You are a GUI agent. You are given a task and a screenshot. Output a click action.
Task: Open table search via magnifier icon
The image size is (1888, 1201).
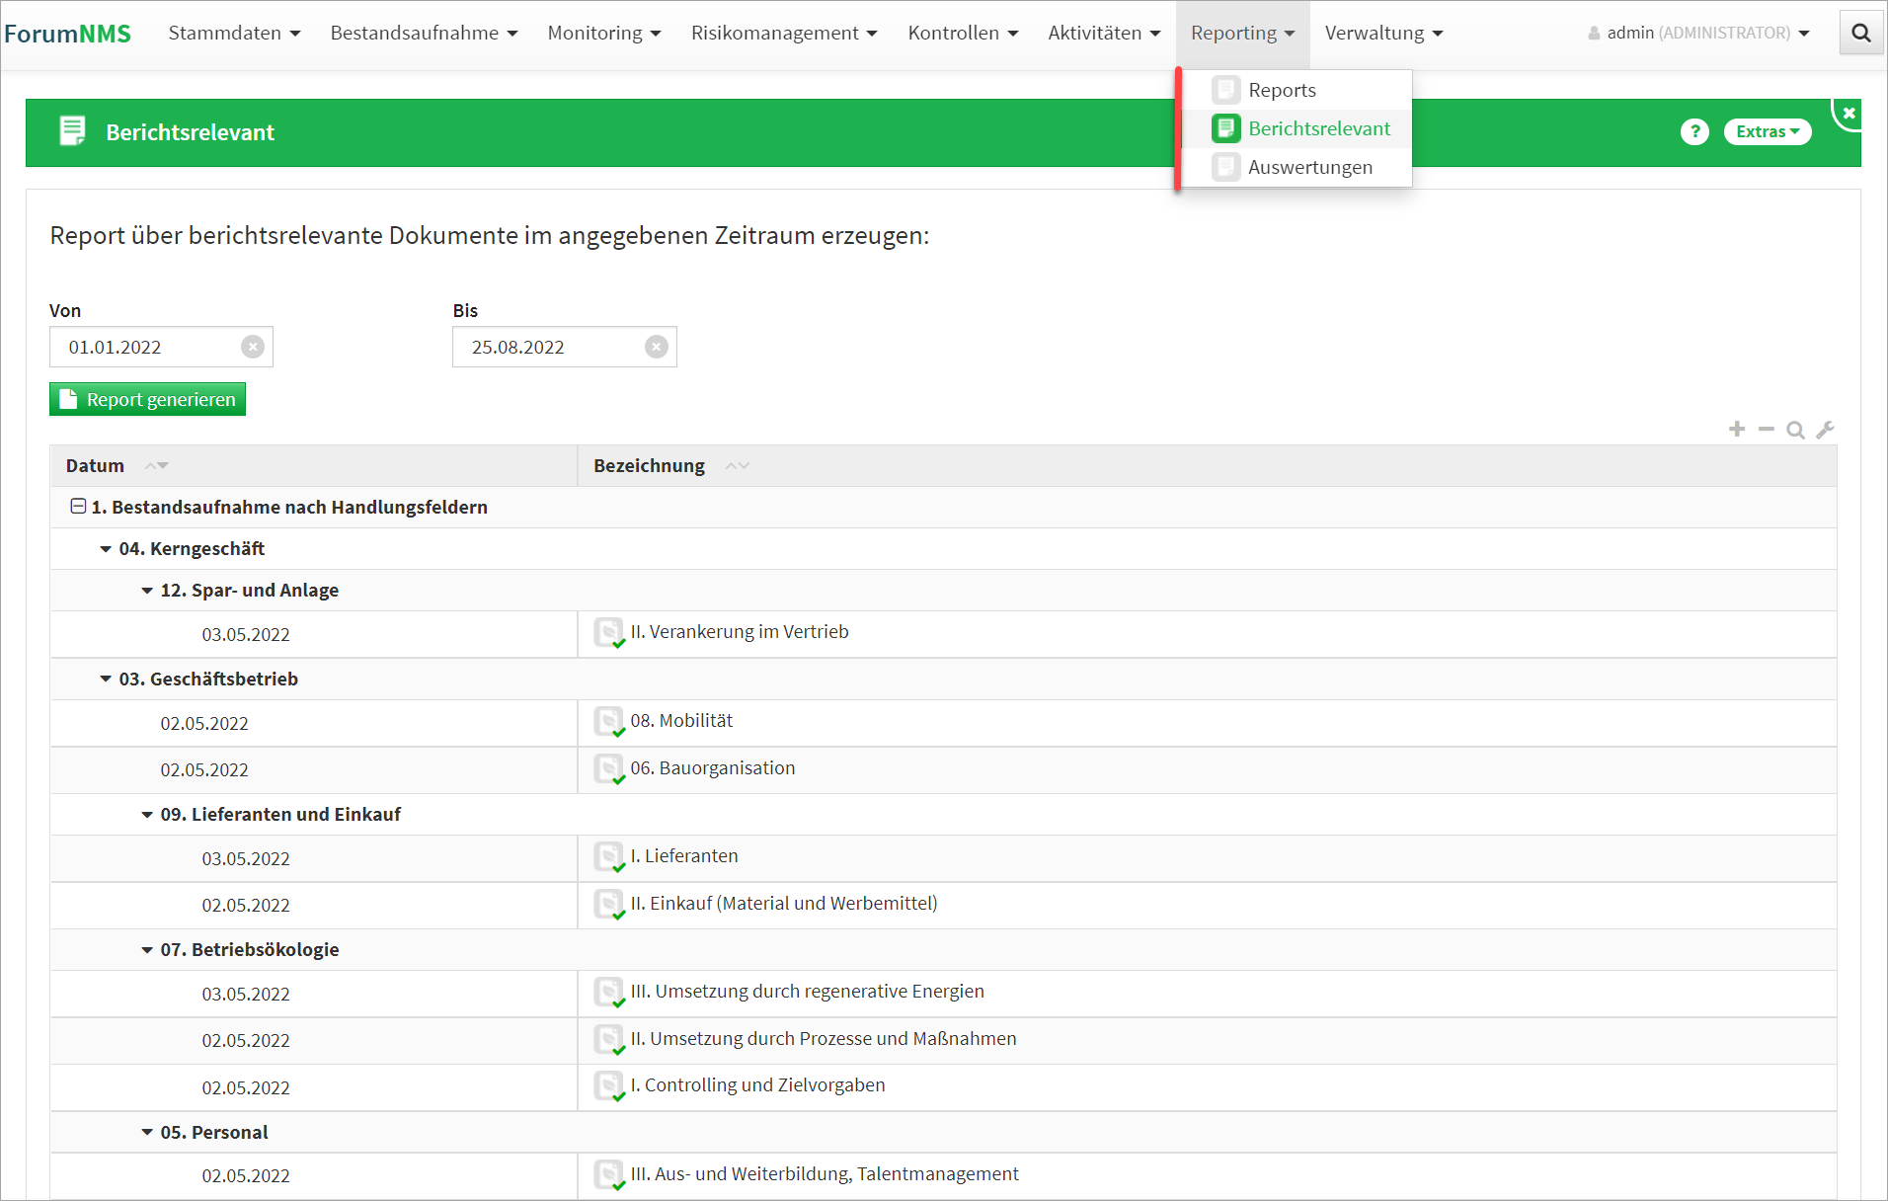click(x=1796, y=430)
